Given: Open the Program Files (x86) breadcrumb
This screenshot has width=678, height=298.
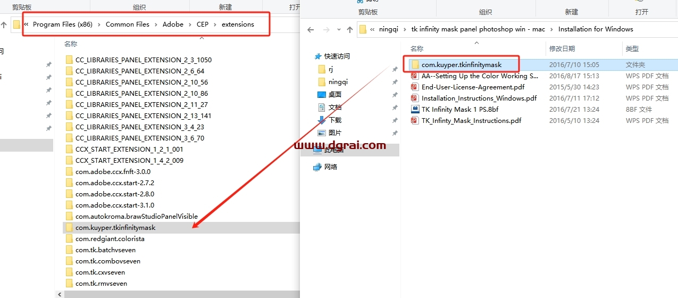Looking at the screenshot, I should coord(62,24).
